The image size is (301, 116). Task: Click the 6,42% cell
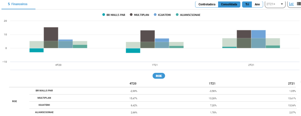tap(134, 105)
